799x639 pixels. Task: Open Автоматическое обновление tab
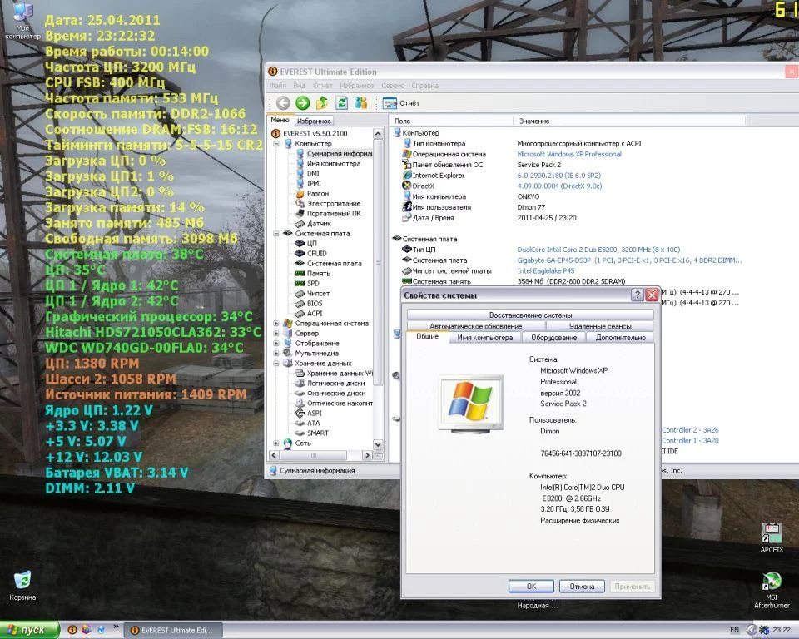click(x=475, y=326)
